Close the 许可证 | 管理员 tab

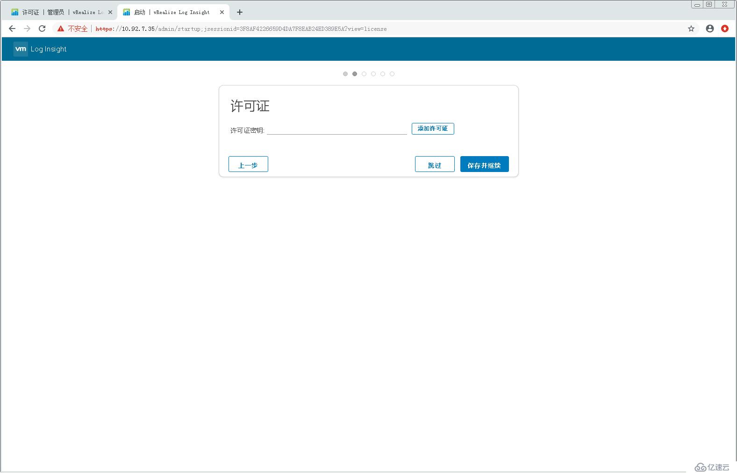coord(110,12)
